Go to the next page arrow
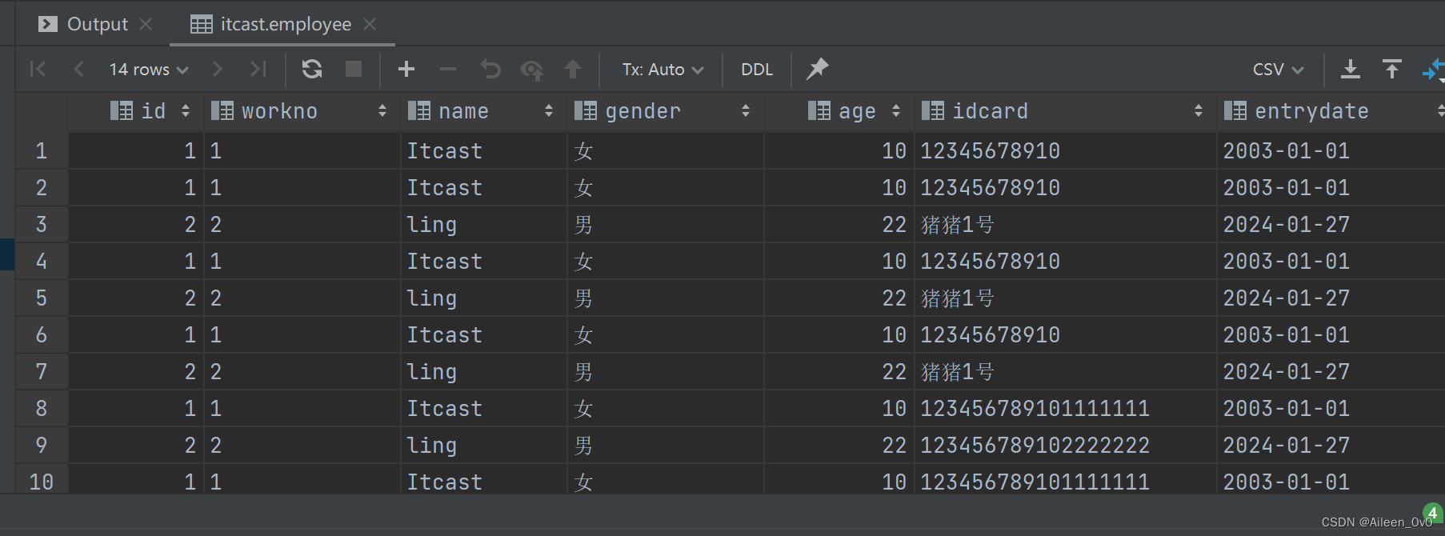This screenshot has width=1445, height=536. click(x=217, y=70)
